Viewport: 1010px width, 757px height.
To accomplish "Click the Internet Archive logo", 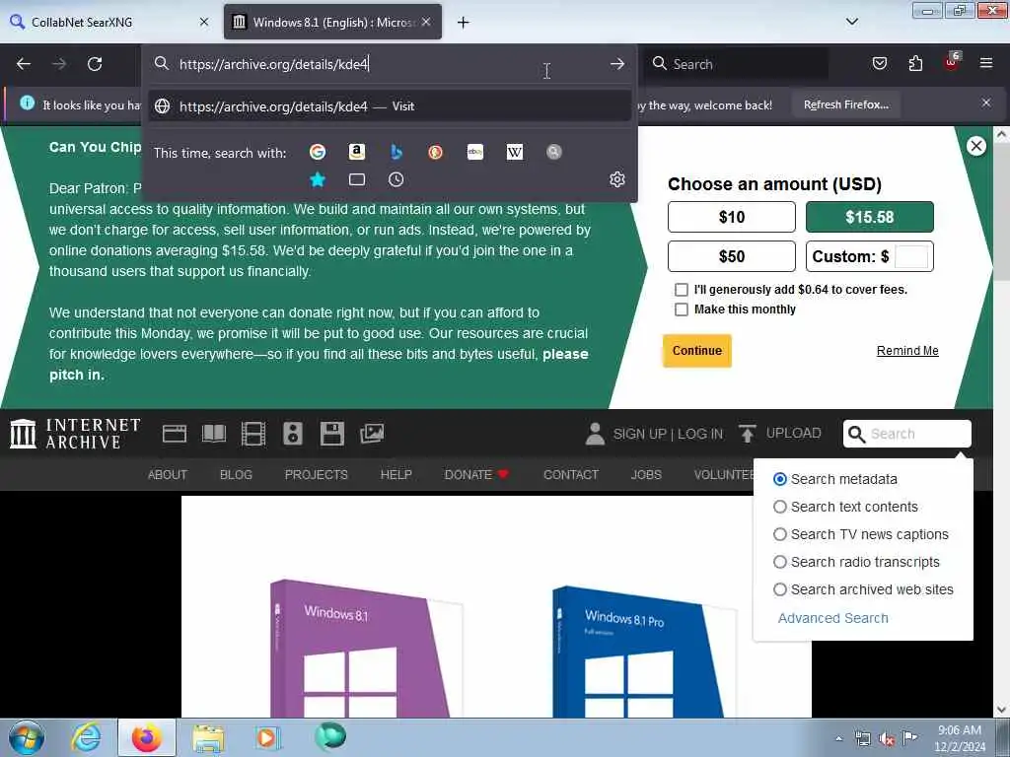I will 75,434.
